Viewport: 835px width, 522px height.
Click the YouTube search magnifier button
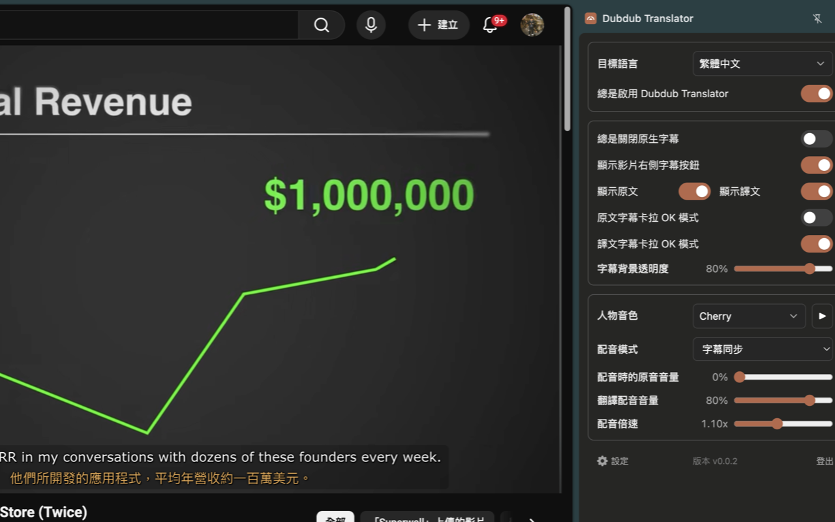(322, 25)
